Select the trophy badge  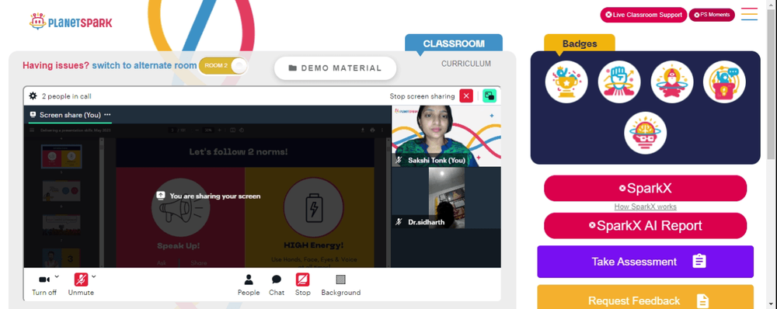coord(566,82)
